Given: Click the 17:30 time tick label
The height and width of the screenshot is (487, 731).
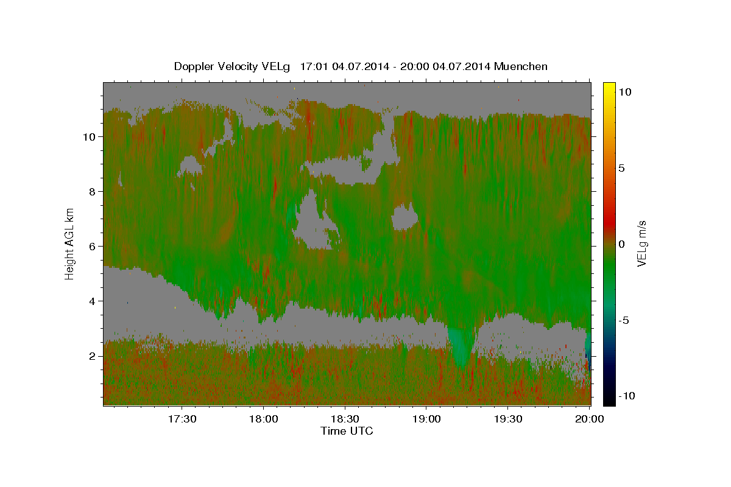Looking at the screenshot, I should pos(182,419).
